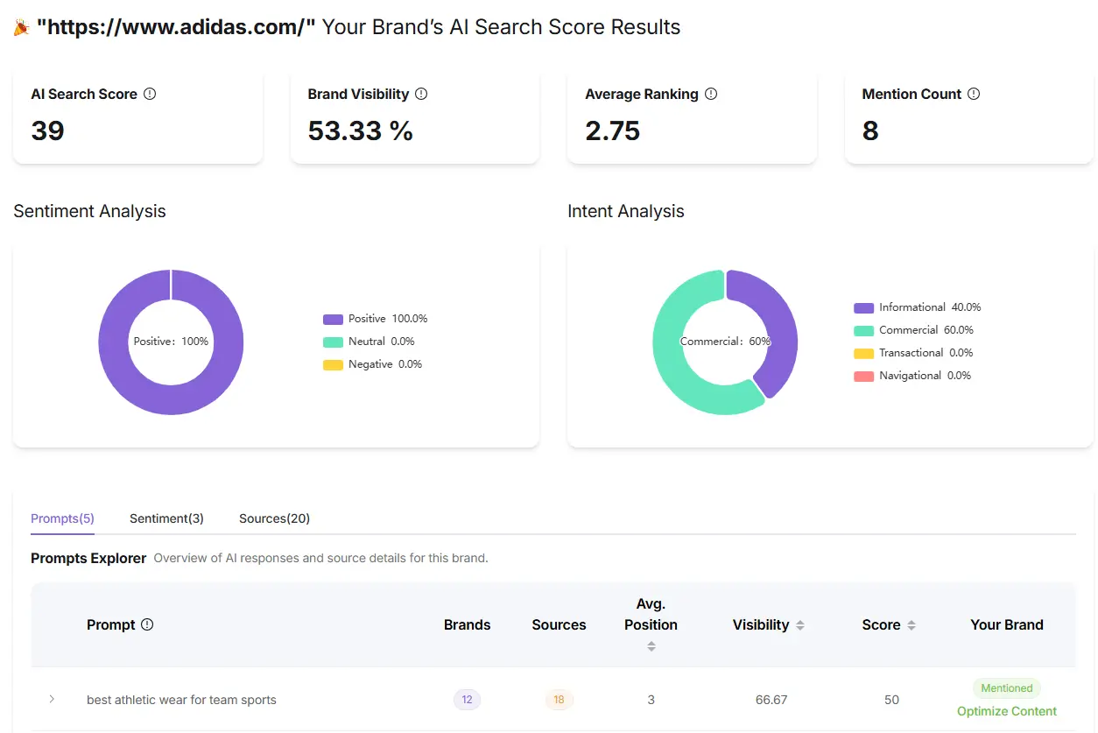Screen dimensions: 1098x733
Task: Click the info icon next to Prompt header
Action: coord(147,624)
